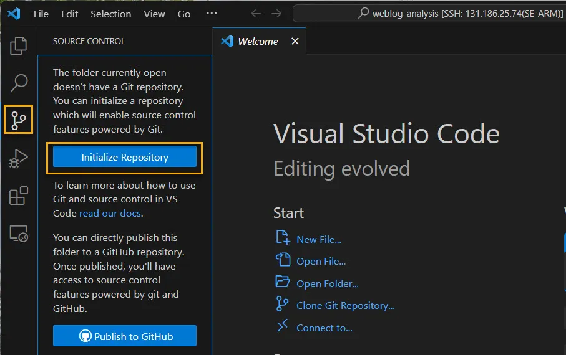Click the SOURCE CONTROL panel header

(89, 41)
